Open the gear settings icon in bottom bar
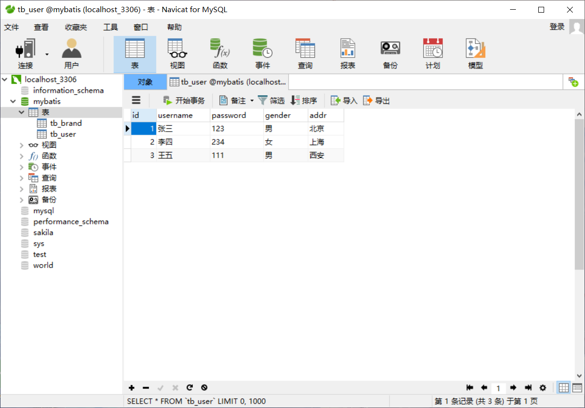The image size is (585, 408). (x=543, y=388)
